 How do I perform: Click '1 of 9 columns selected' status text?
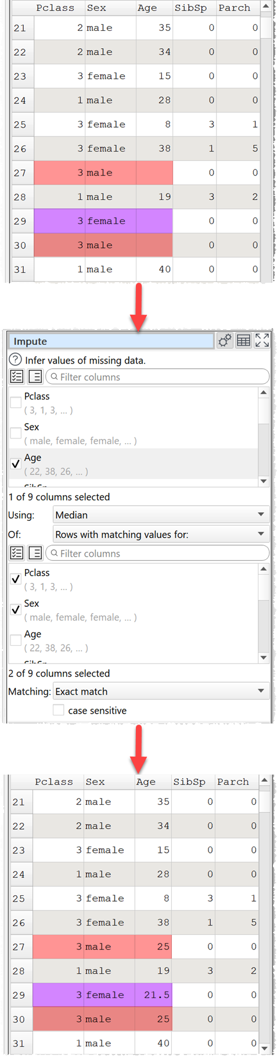[59, 497]
